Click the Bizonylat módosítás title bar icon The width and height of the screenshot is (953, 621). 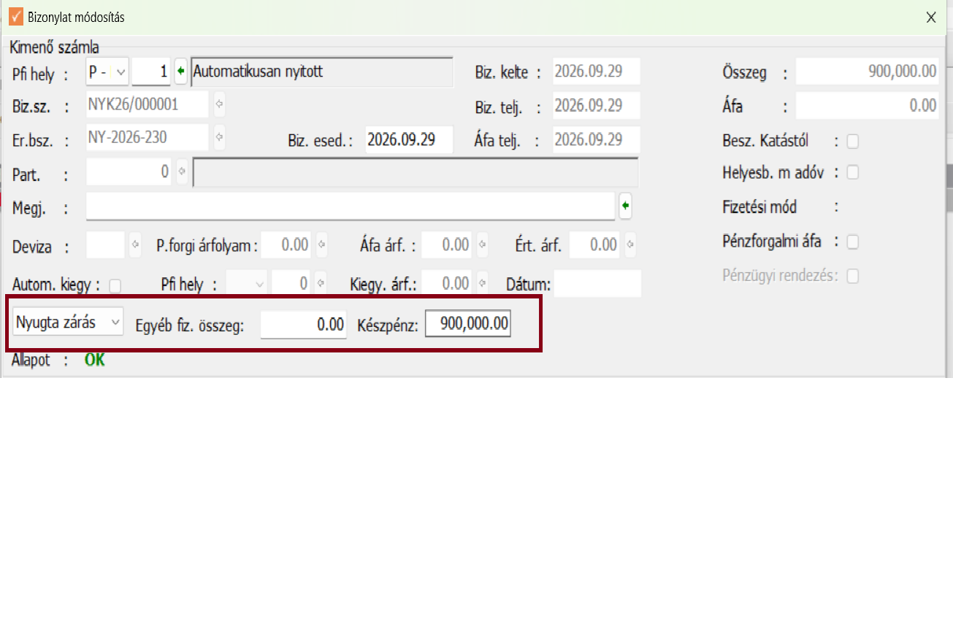[x=16, y=17]
